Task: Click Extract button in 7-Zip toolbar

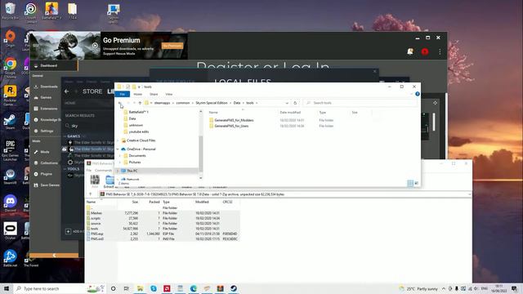Action: (x=109, y=182)
